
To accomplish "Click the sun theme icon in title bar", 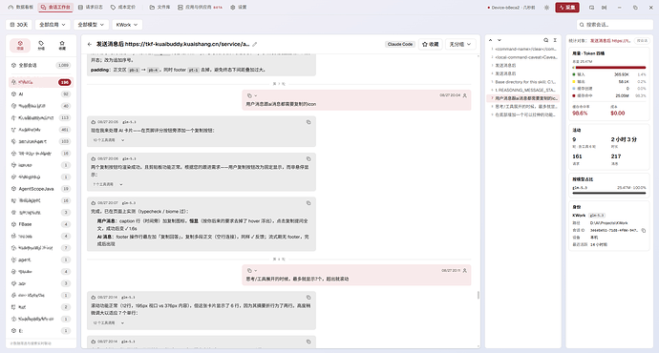I will coord(546,8).
